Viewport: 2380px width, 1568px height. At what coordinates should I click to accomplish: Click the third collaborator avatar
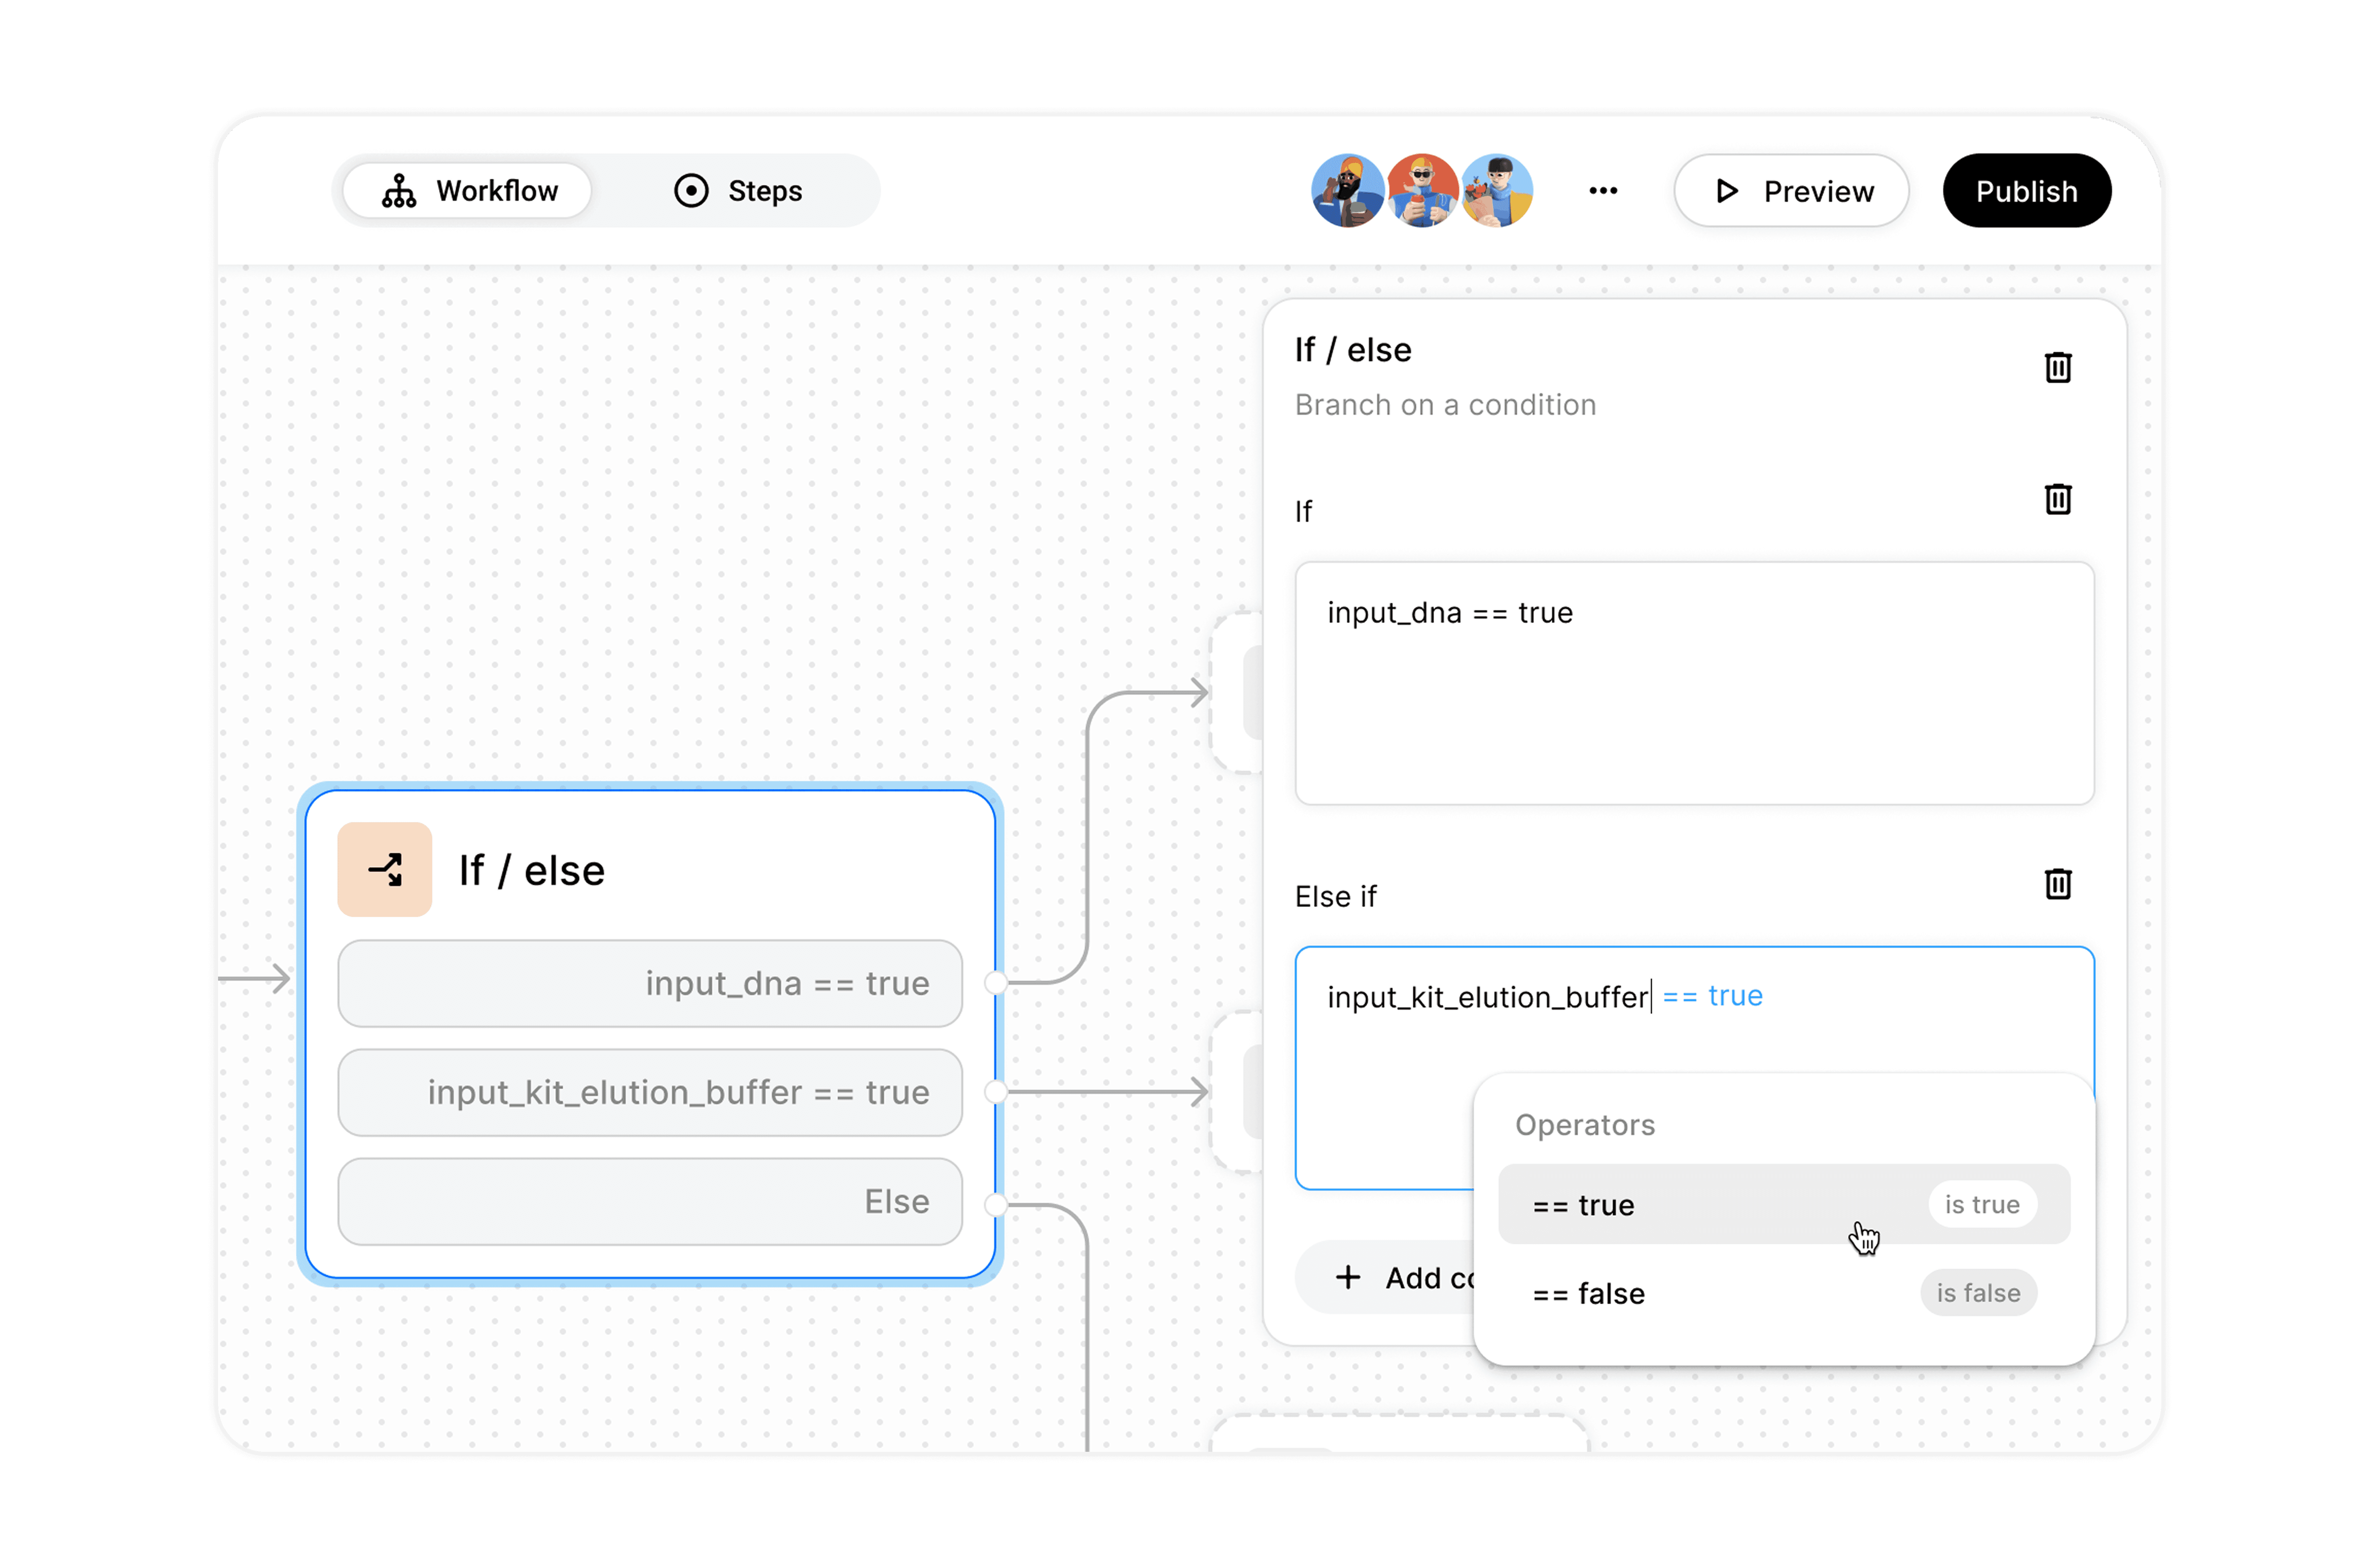click(1497, 191)
